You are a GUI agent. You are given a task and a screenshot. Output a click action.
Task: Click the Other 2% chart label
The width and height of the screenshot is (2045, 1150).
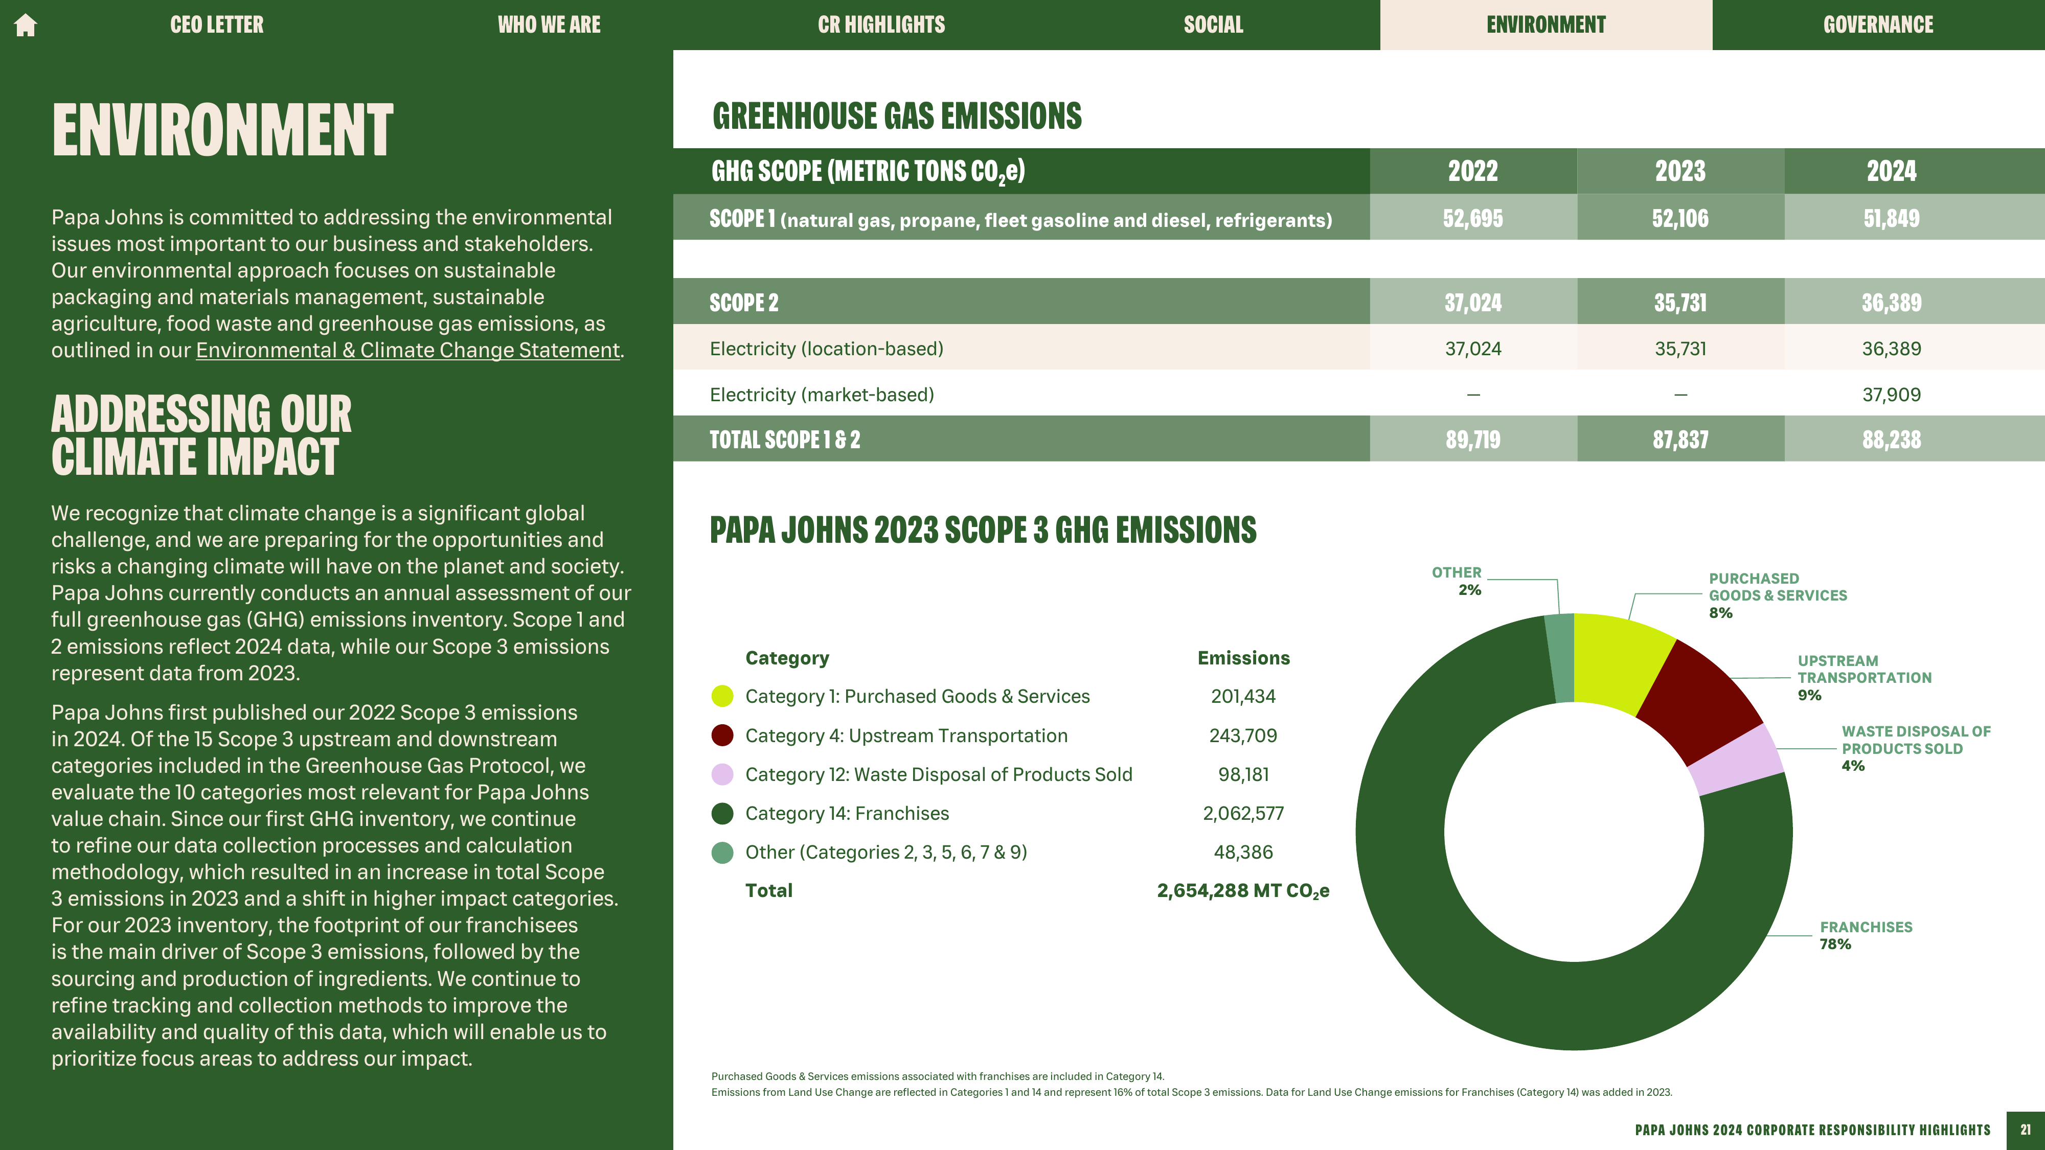pyautogui.click(x=1456, y=581)
